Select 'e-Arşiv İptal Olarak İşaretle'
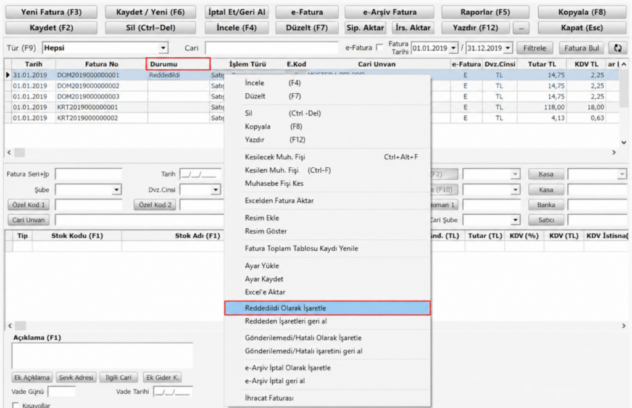This screenshot has width=632, height=408. pyautogui.click(x=288, y=368)
